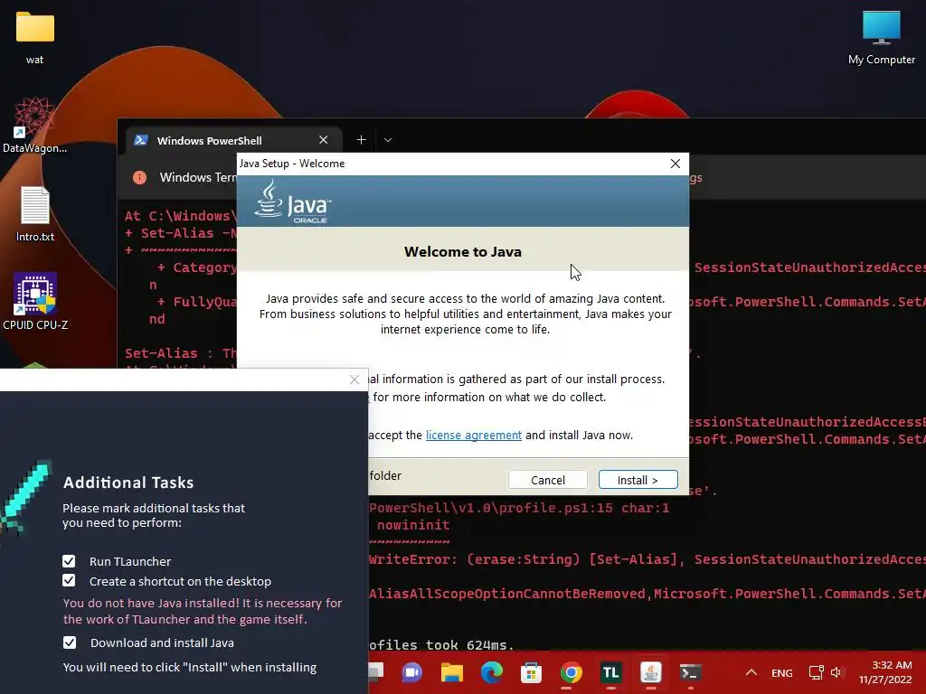Viewport: 926px width, 694px height.
Task: Click the 'Additional Tasks' heading
Action: click(128, 483)
